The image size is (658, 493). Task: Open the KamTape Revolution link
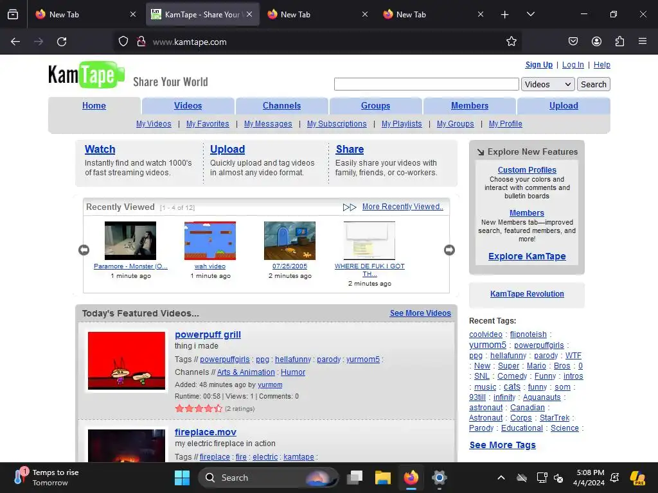pyautogui.click(x=527, y=294)
